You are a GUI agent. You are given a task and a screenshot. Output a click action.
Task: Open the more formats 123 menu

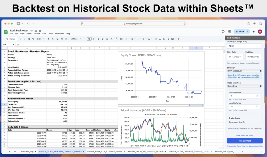pyautogui.click(x=66, y=39)
